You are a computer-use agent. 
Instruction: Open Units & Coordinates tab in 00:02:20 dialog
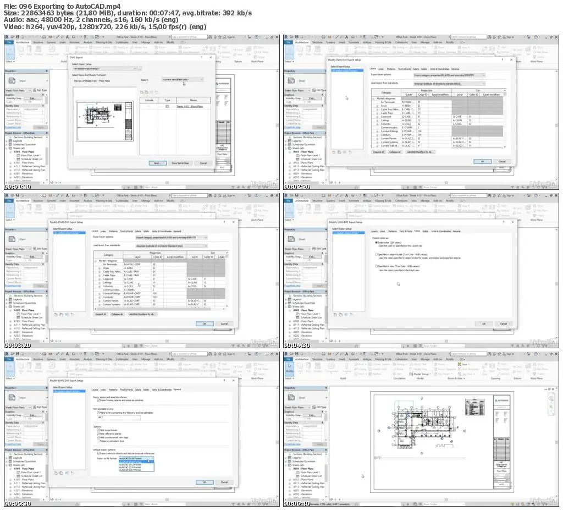[x=439, y=69]
